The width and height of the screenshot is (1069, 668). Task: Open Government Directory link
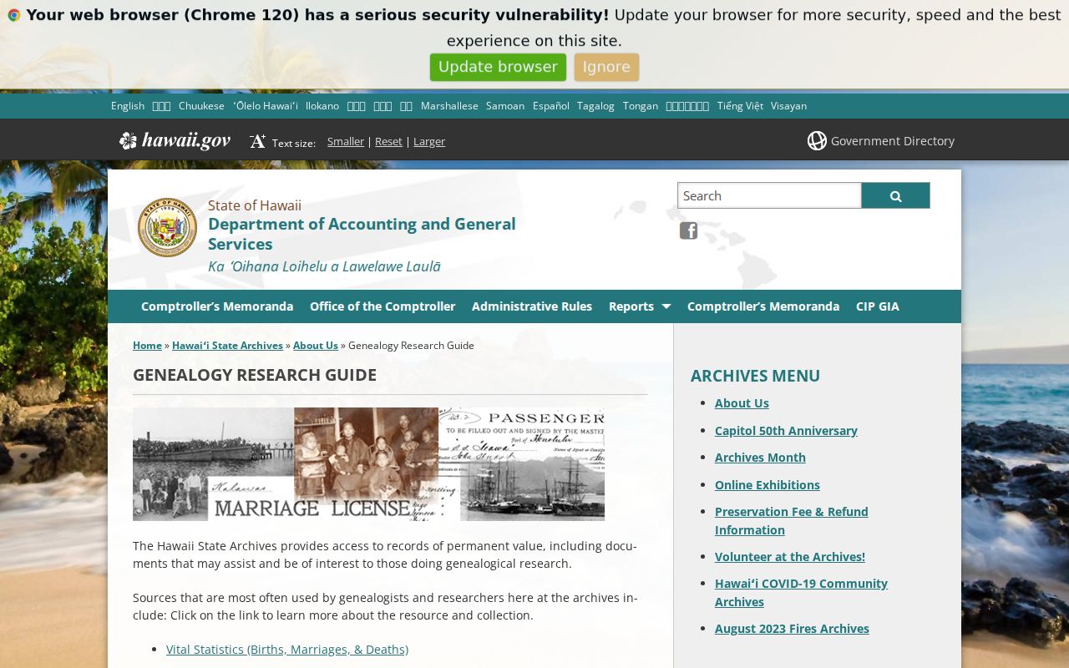(x=892, y=140)
